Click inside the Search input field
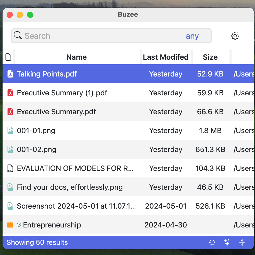This screenshot has height=255, width=255. point(102,36)
